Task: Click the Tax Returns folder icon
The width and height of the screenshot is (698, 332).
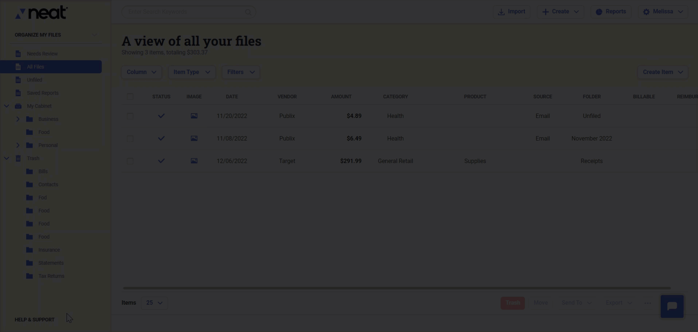Action: (30, 276)
